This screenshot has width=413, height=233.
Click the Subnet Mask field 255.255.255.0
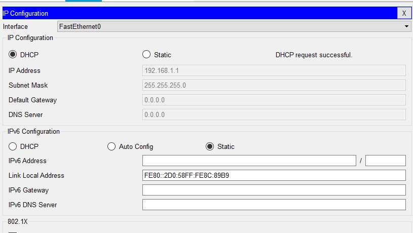click(274, 85)
